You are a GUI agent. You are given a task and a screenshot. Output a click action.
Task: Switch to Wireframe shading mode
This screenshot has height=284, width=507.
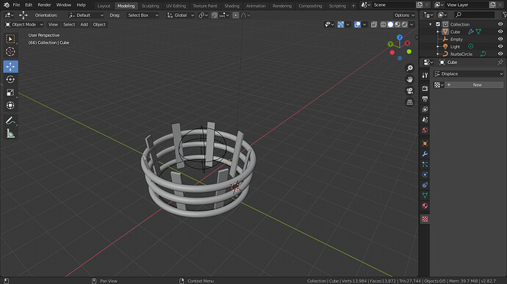pyautogui.click(x=383, y=24)
